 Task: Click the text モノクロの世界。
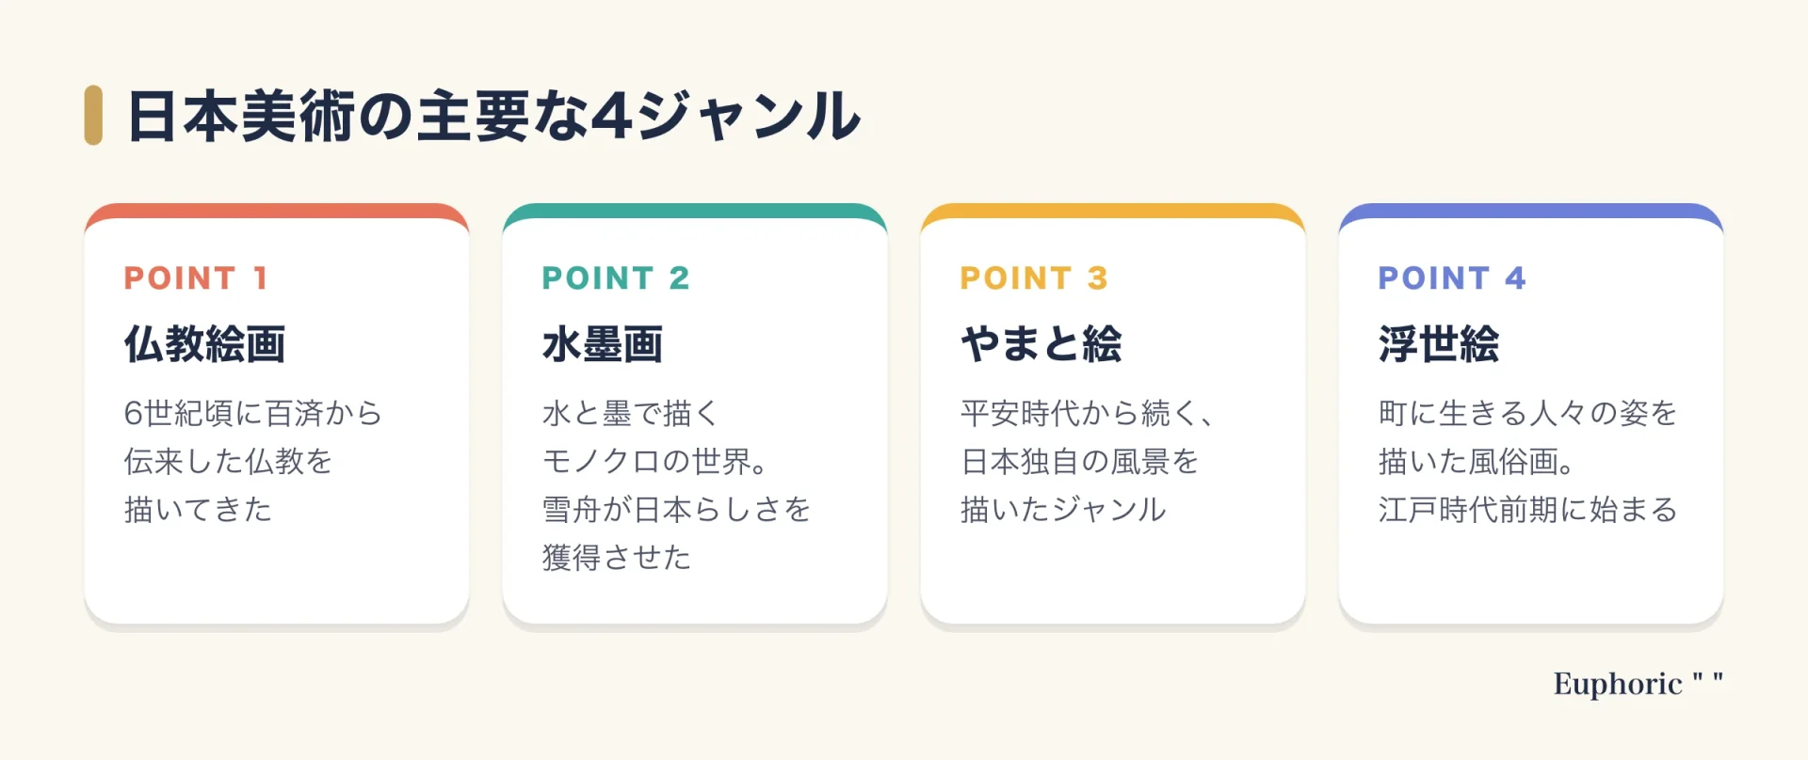coord(655,461)
